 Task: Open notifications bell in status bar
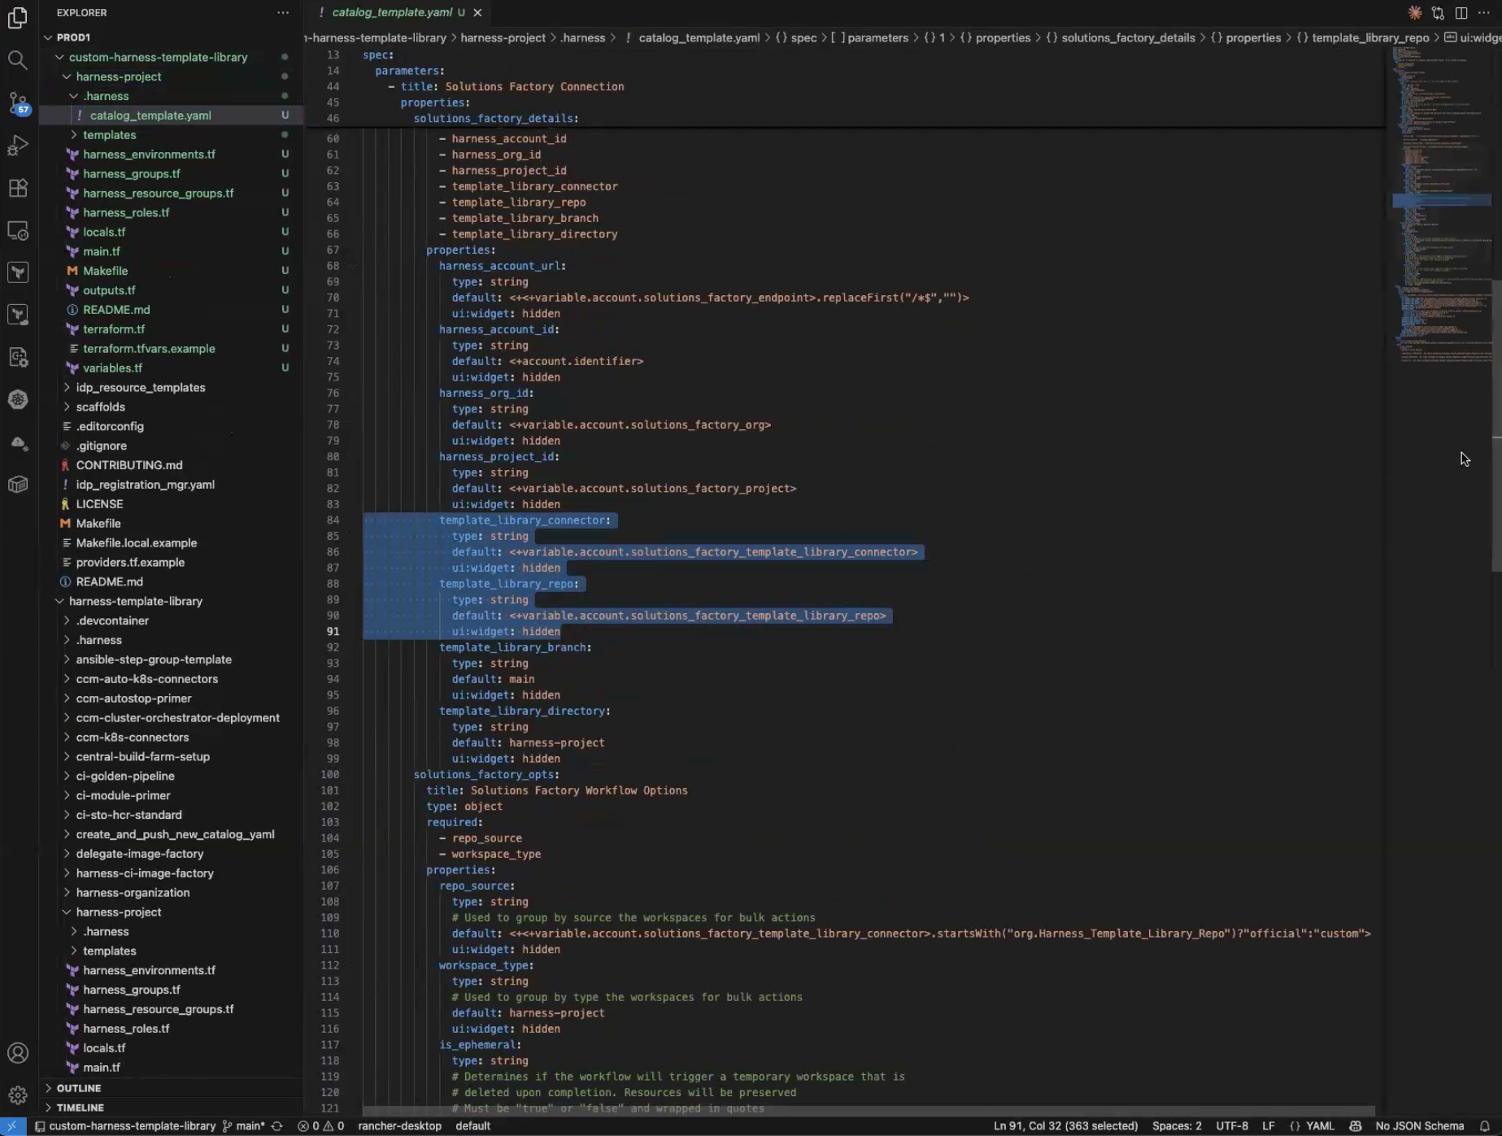tap(1484, 1126)
